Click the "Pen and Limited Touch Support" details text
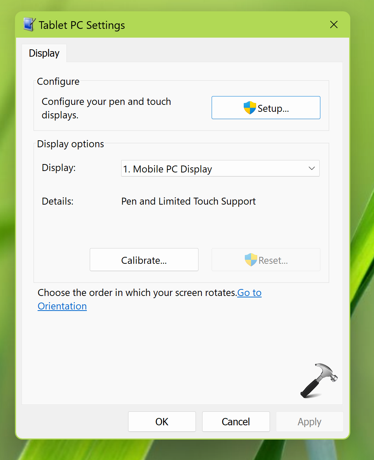This screenshot has height=460, width=374. (189, 201)
